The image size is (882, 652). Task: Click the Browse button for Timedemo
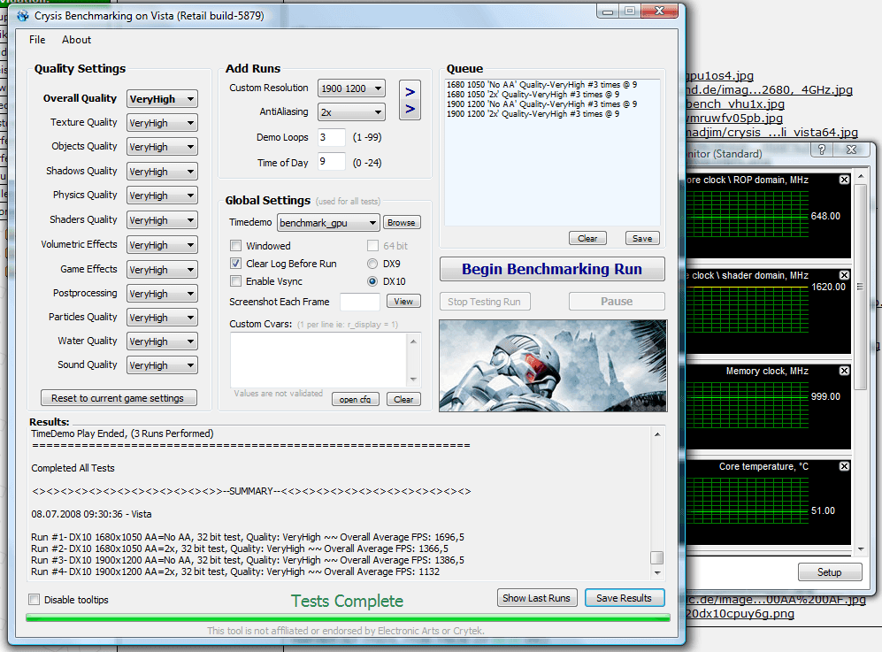click(401, 223)
